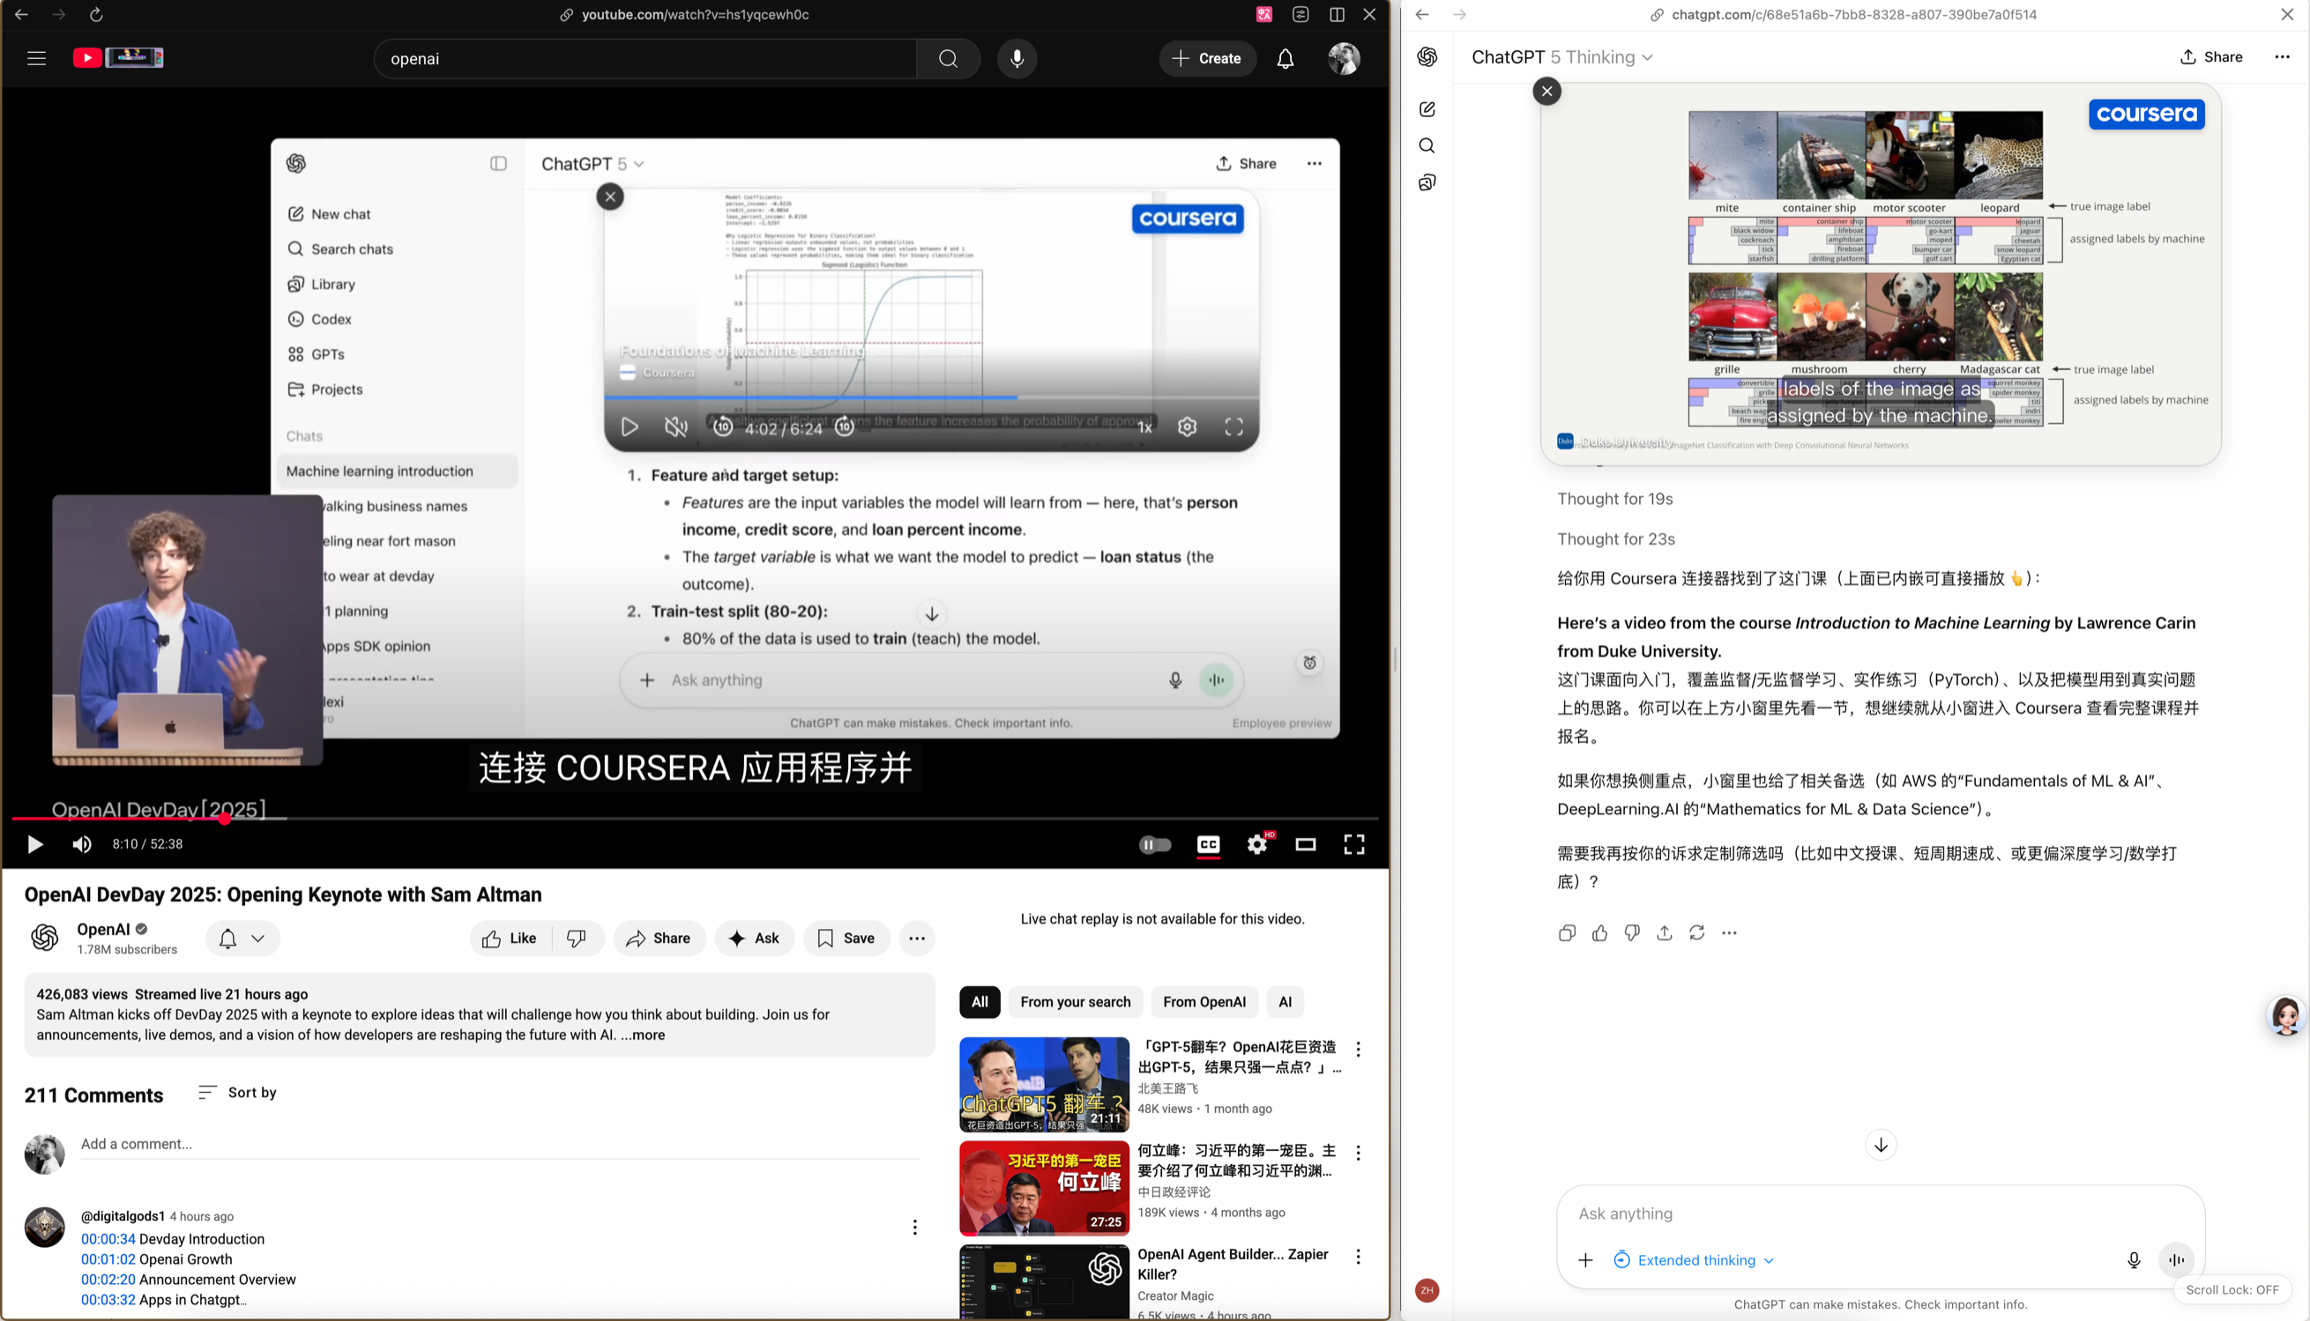Mute the YouTube video volume
2310x1321 pixels.
click(82, 844)
